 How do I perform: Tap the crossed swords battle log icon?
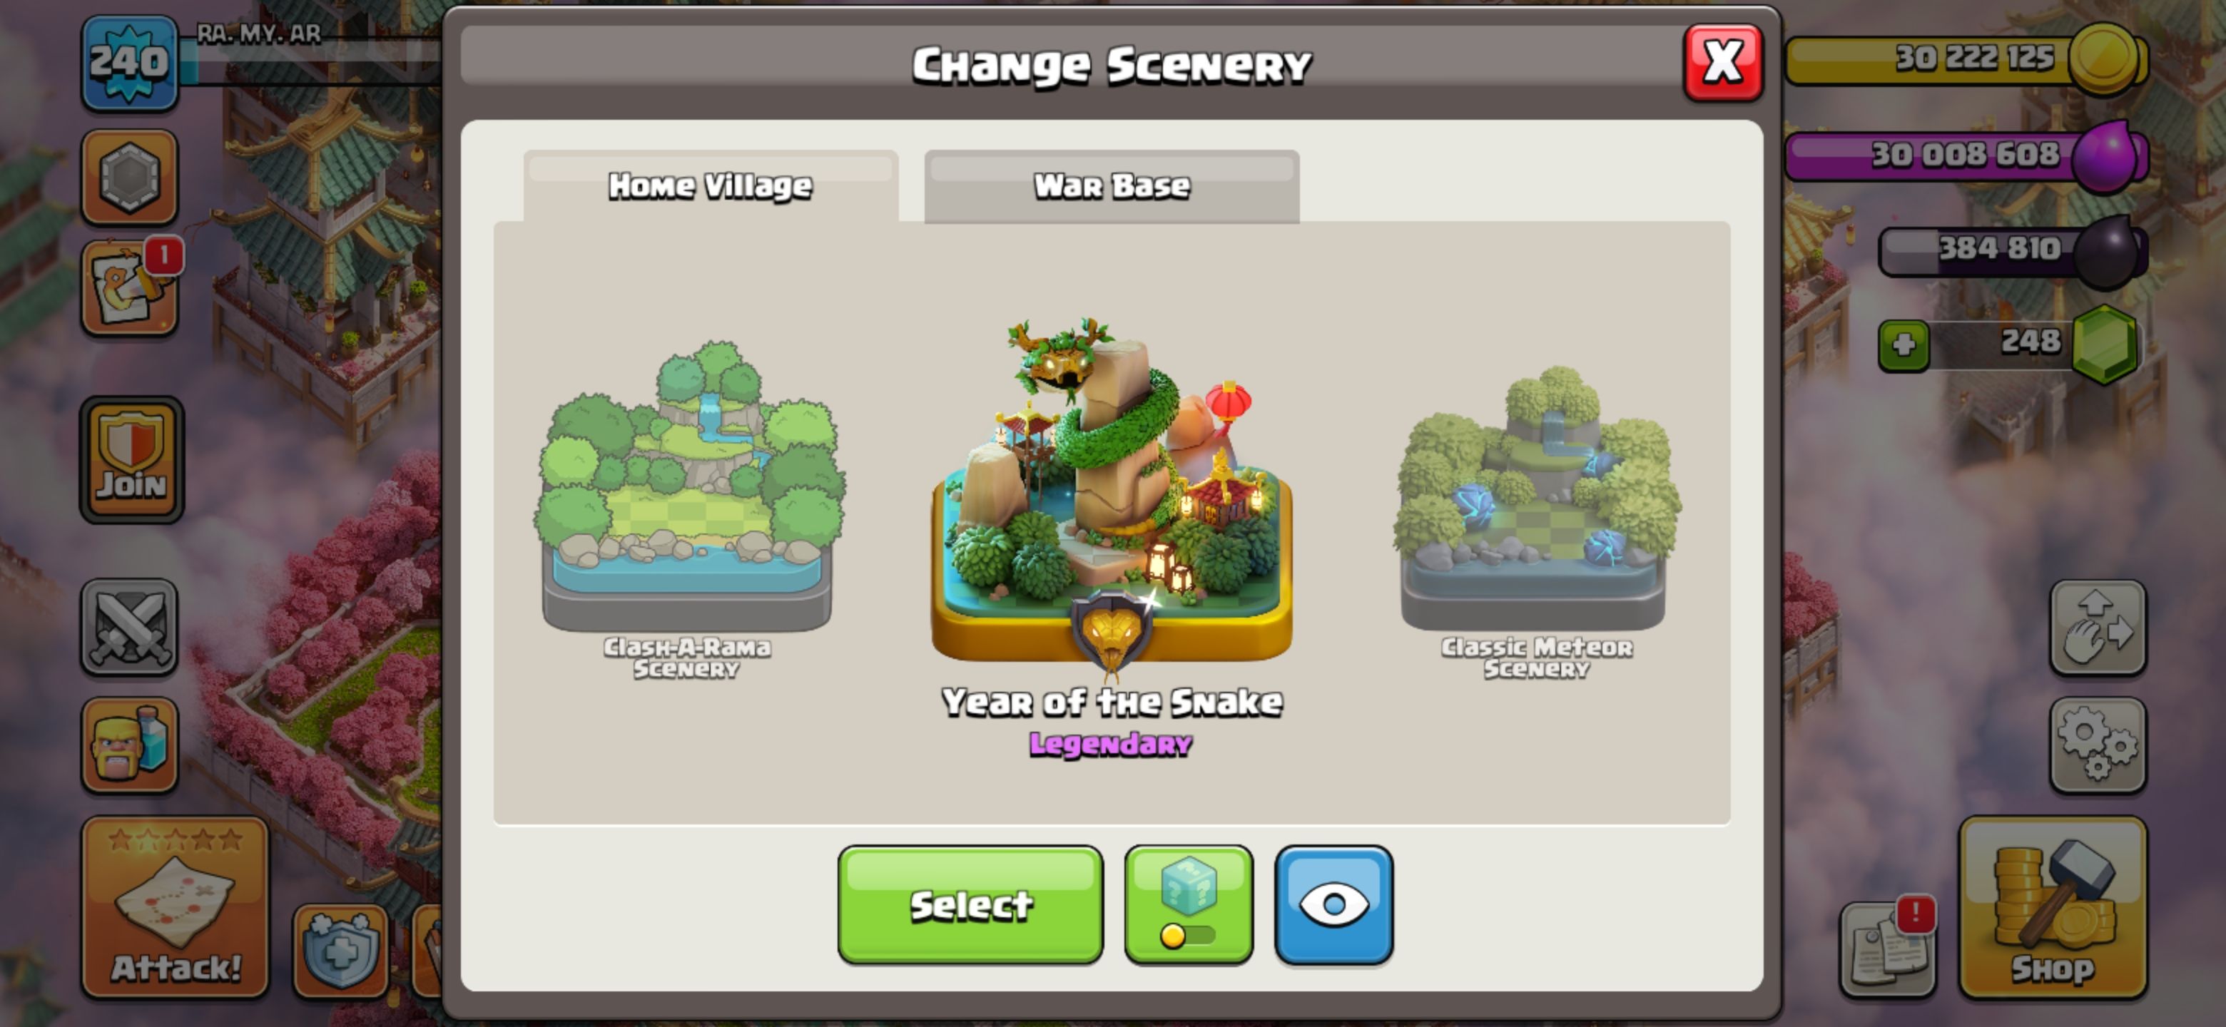click(x=130, y=627)
